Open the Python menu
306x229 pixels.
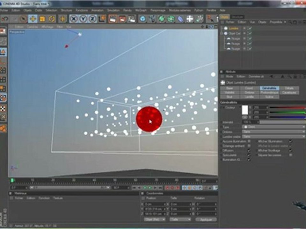coord(199,10)
